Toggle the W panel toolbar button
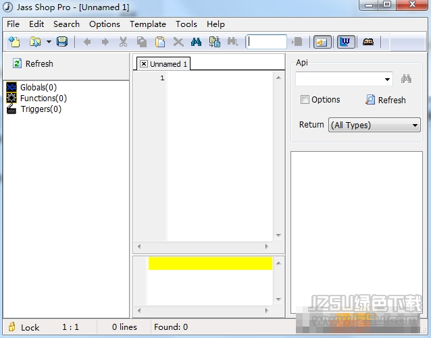 [346, 42]
